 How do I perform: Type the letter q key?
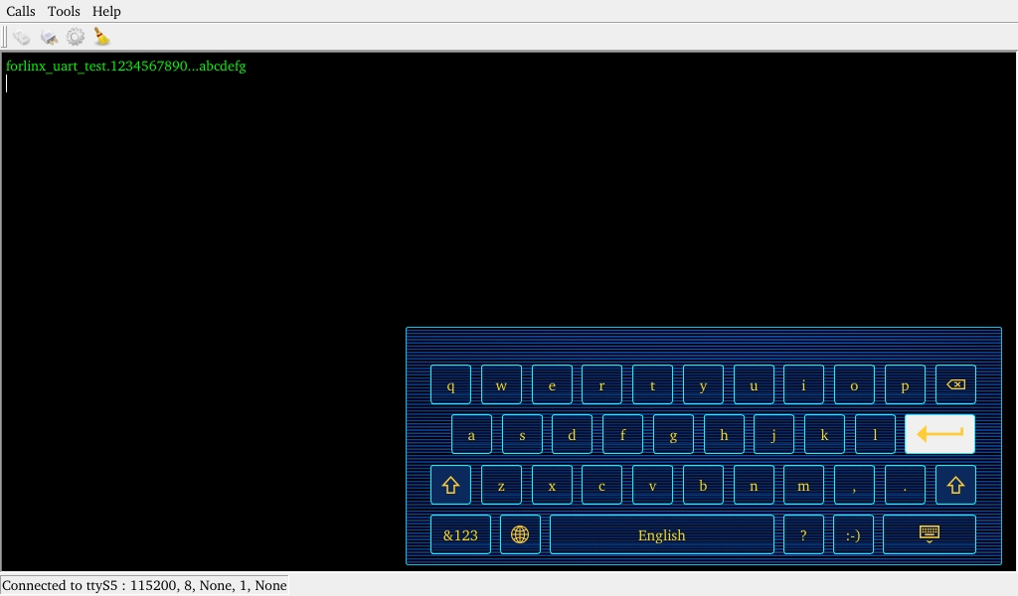[x=450, y=384]
